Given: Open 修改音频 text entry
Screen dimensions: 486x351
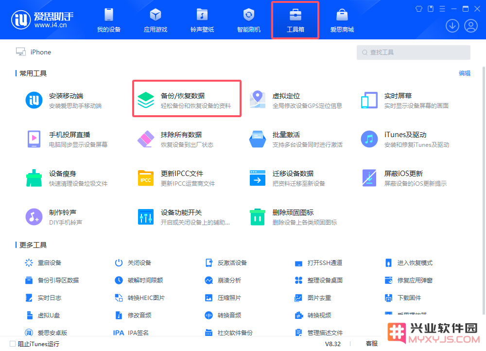Looking at the screenshot, I should coord(139,316).
